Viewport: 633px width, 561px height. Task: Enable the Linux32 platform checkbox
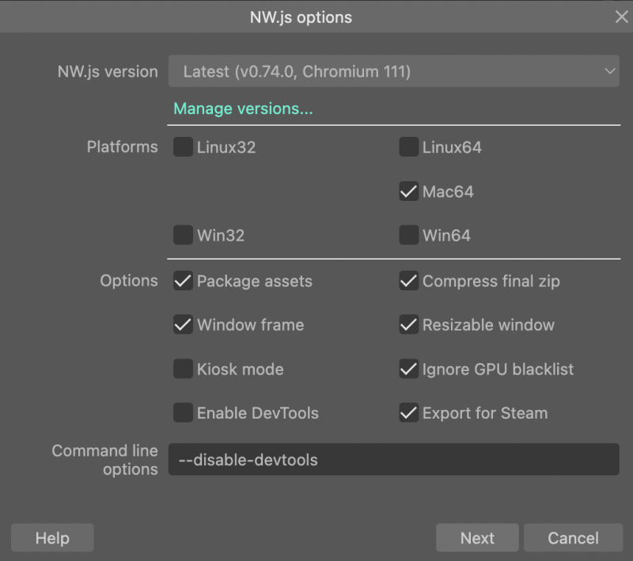click(183, 147)
